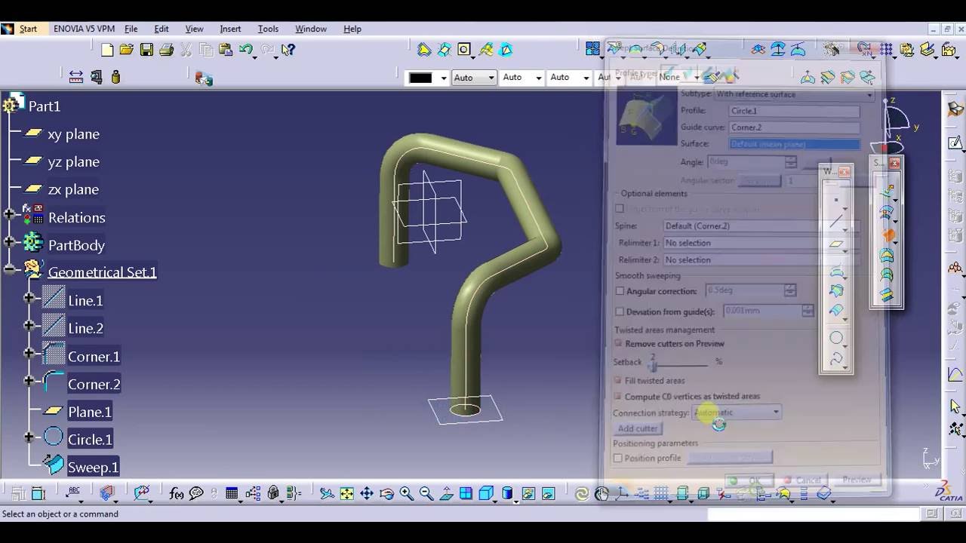
Task: Select Line tool in wireframe toolbar
Action: coord(835,222)
